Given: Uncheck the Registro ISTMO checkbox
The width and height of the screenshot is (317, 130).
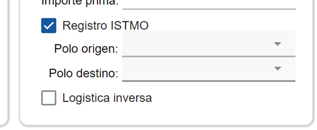Looking at the screenshot, I should pos(49,26).
